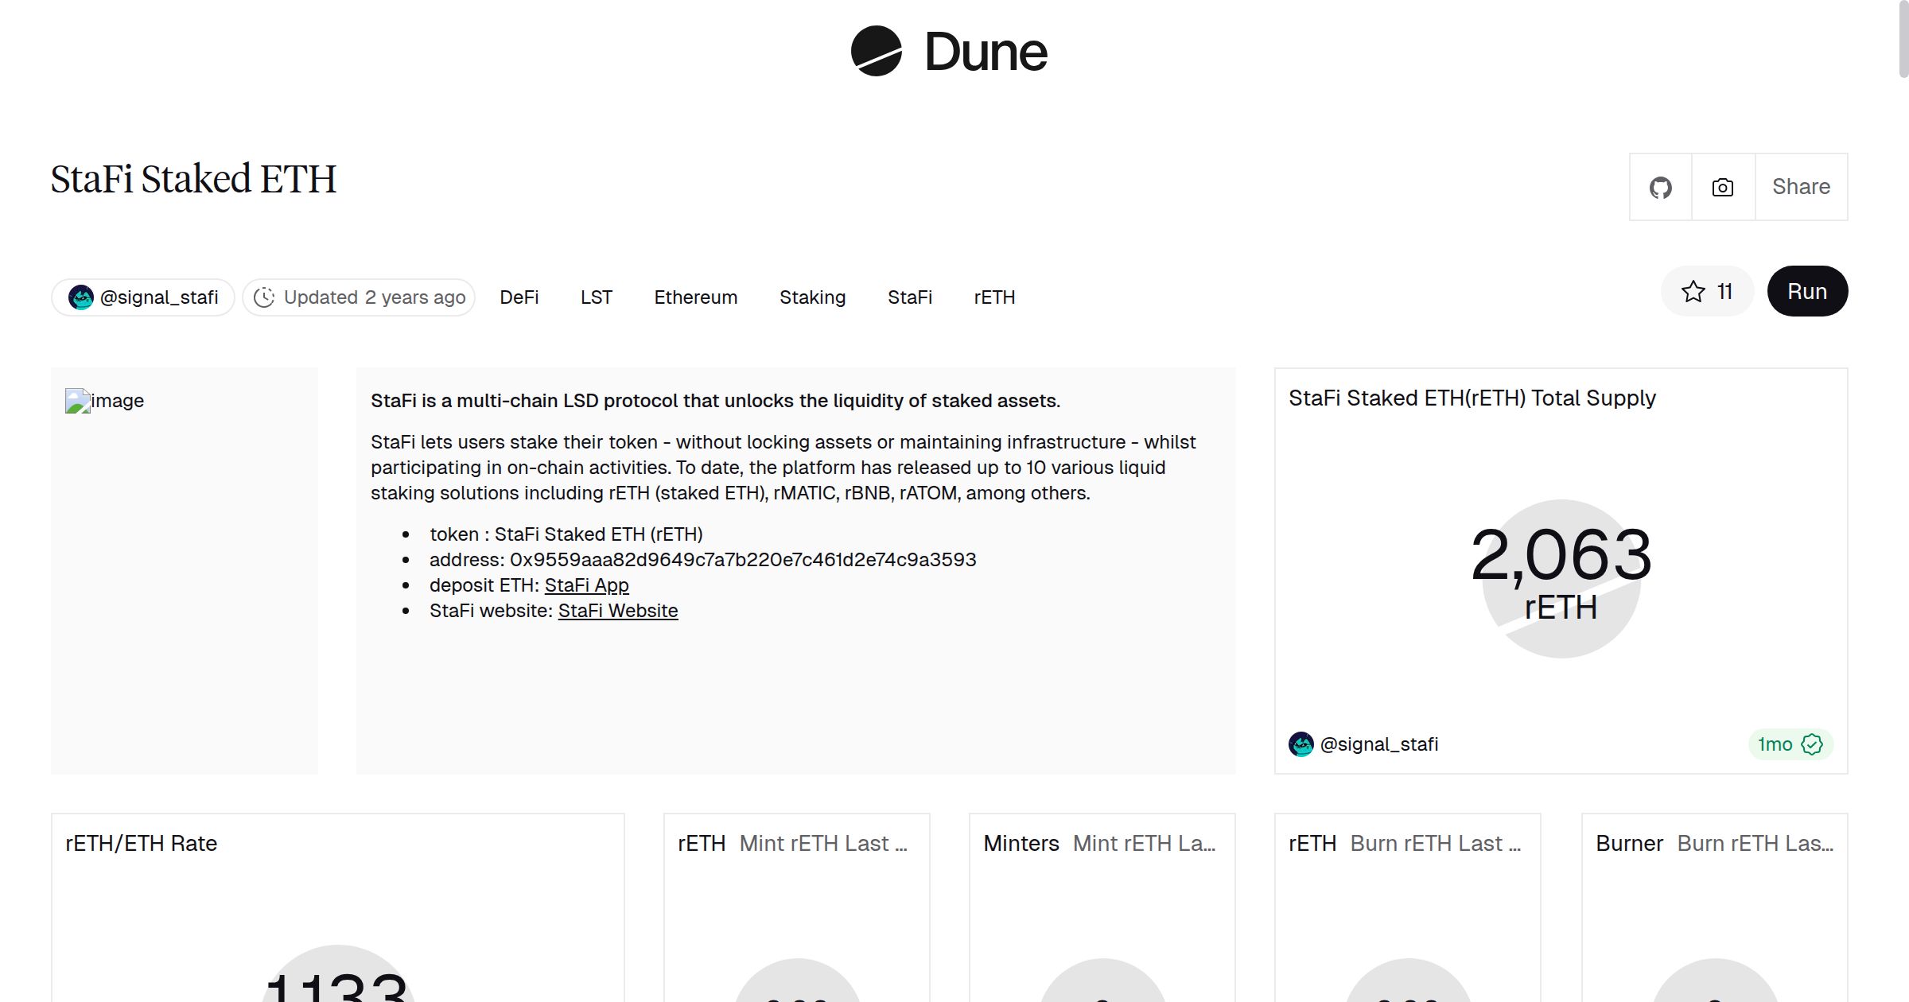Open the rETH/ETH Rate card title
The width and height of the screenshot is (1909, 1002).
click(141, 844)
